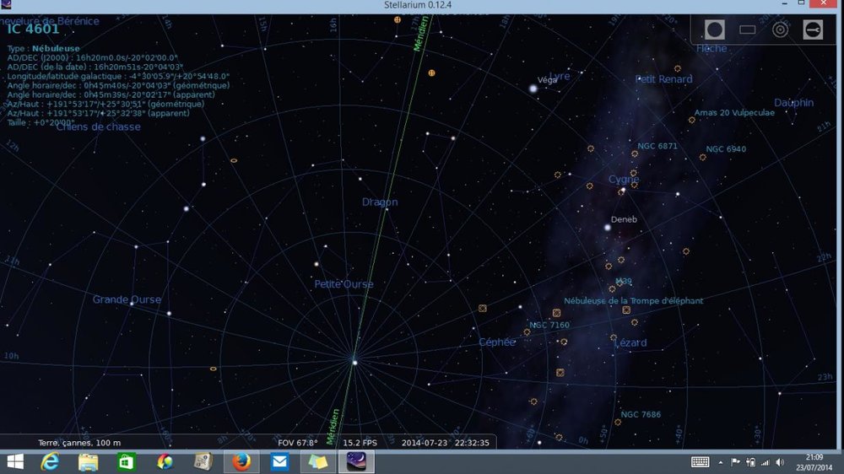
Task: Click the FOV 67.8° status readout
Action: point(298,443)
